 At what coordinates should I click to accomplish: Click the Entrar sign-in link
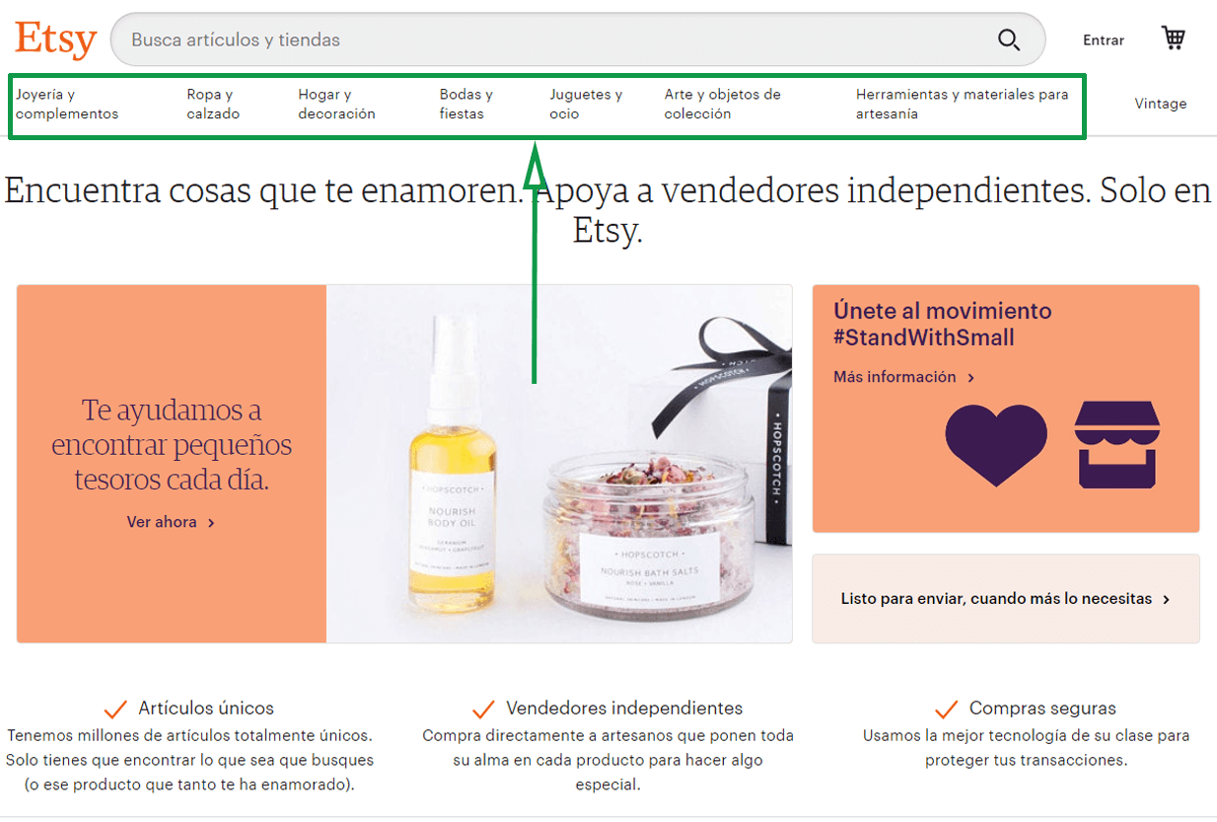[x=1104, y=40]
